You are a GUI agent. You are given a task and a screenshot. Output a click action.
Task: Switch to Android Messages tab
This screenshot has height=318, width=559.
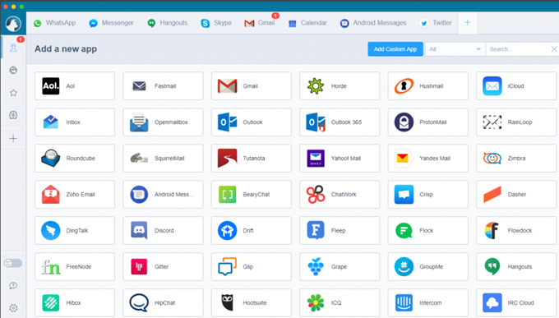tap(373, 23)
